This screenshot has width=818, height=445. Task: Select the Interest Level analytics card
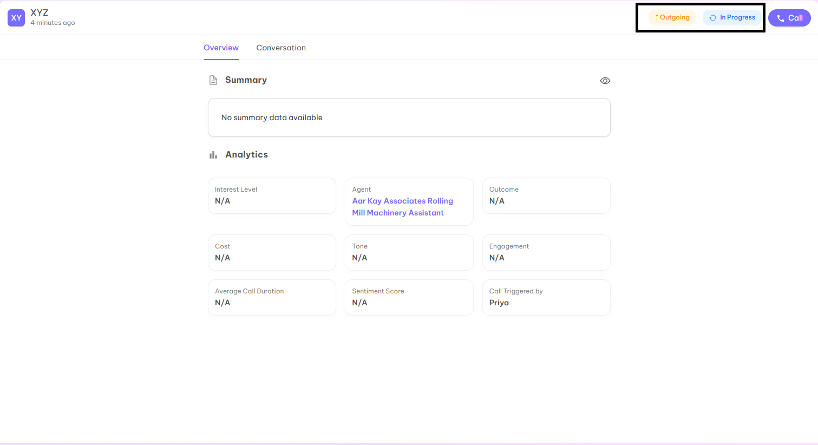point(272,195)
